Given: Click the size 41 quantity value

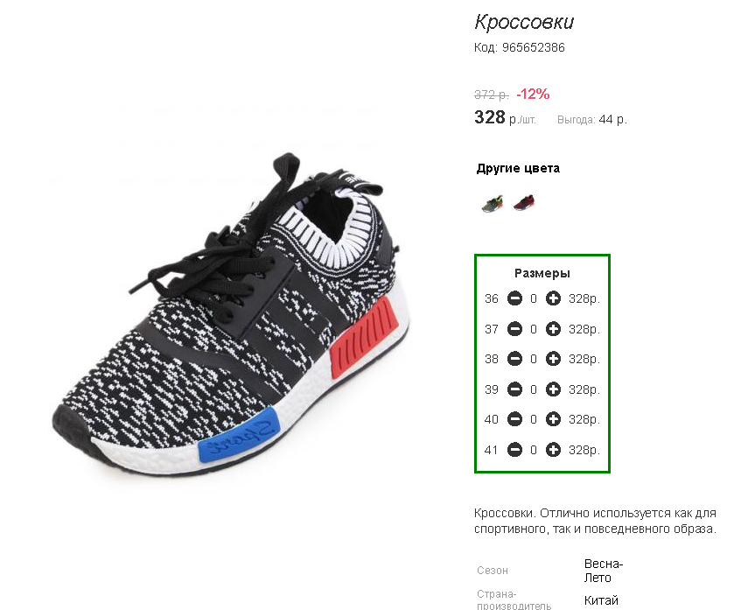Looking at the screenshot, I should (534, 451).
